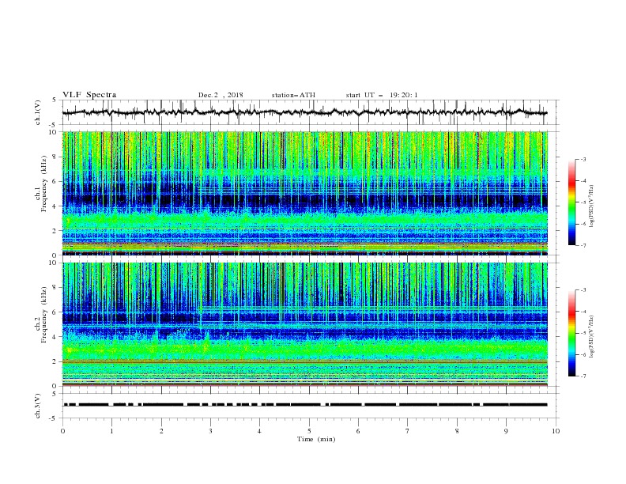The height and width of the screenshot is (484, 626).
Task: Click the "-7" tick on ch.2 colorbar
Action: pos(583,376)
